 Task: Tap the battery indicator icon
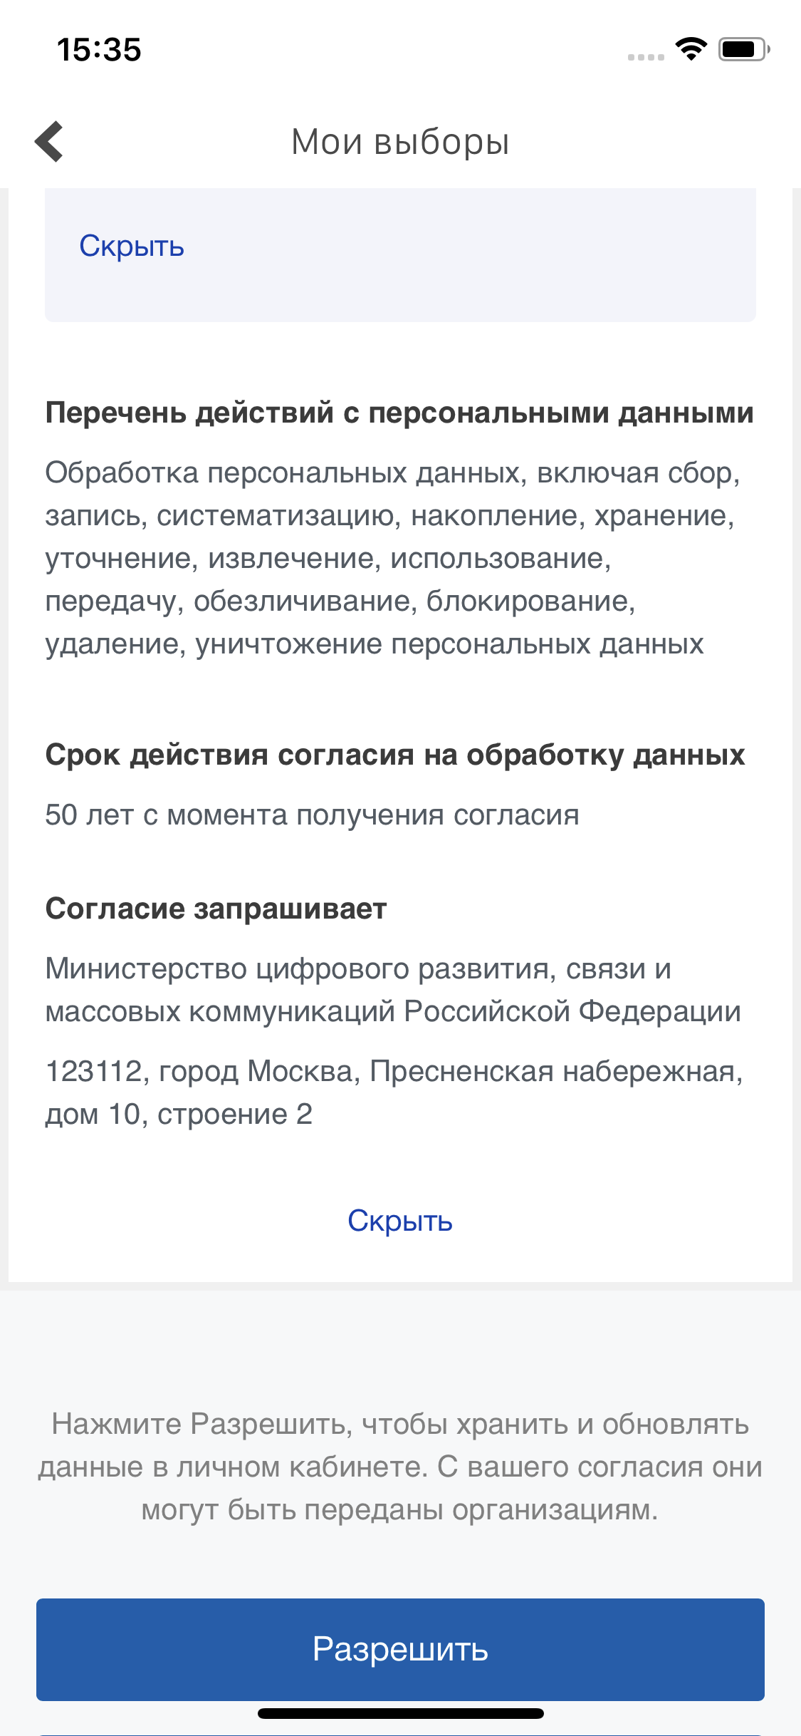click(744, 49)
